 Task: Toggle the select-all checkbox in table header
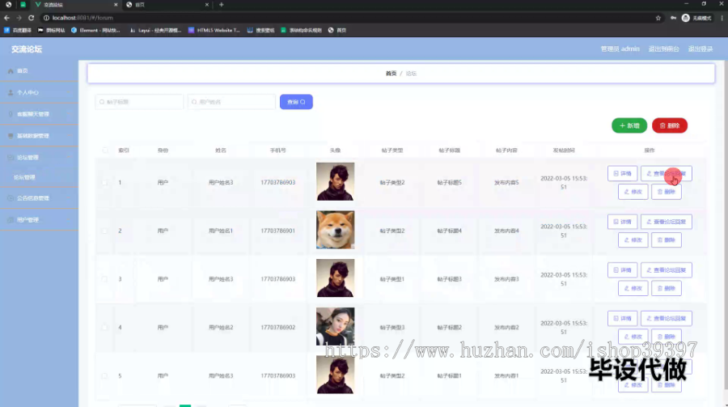pyautogui.click(x=105, y=150)
